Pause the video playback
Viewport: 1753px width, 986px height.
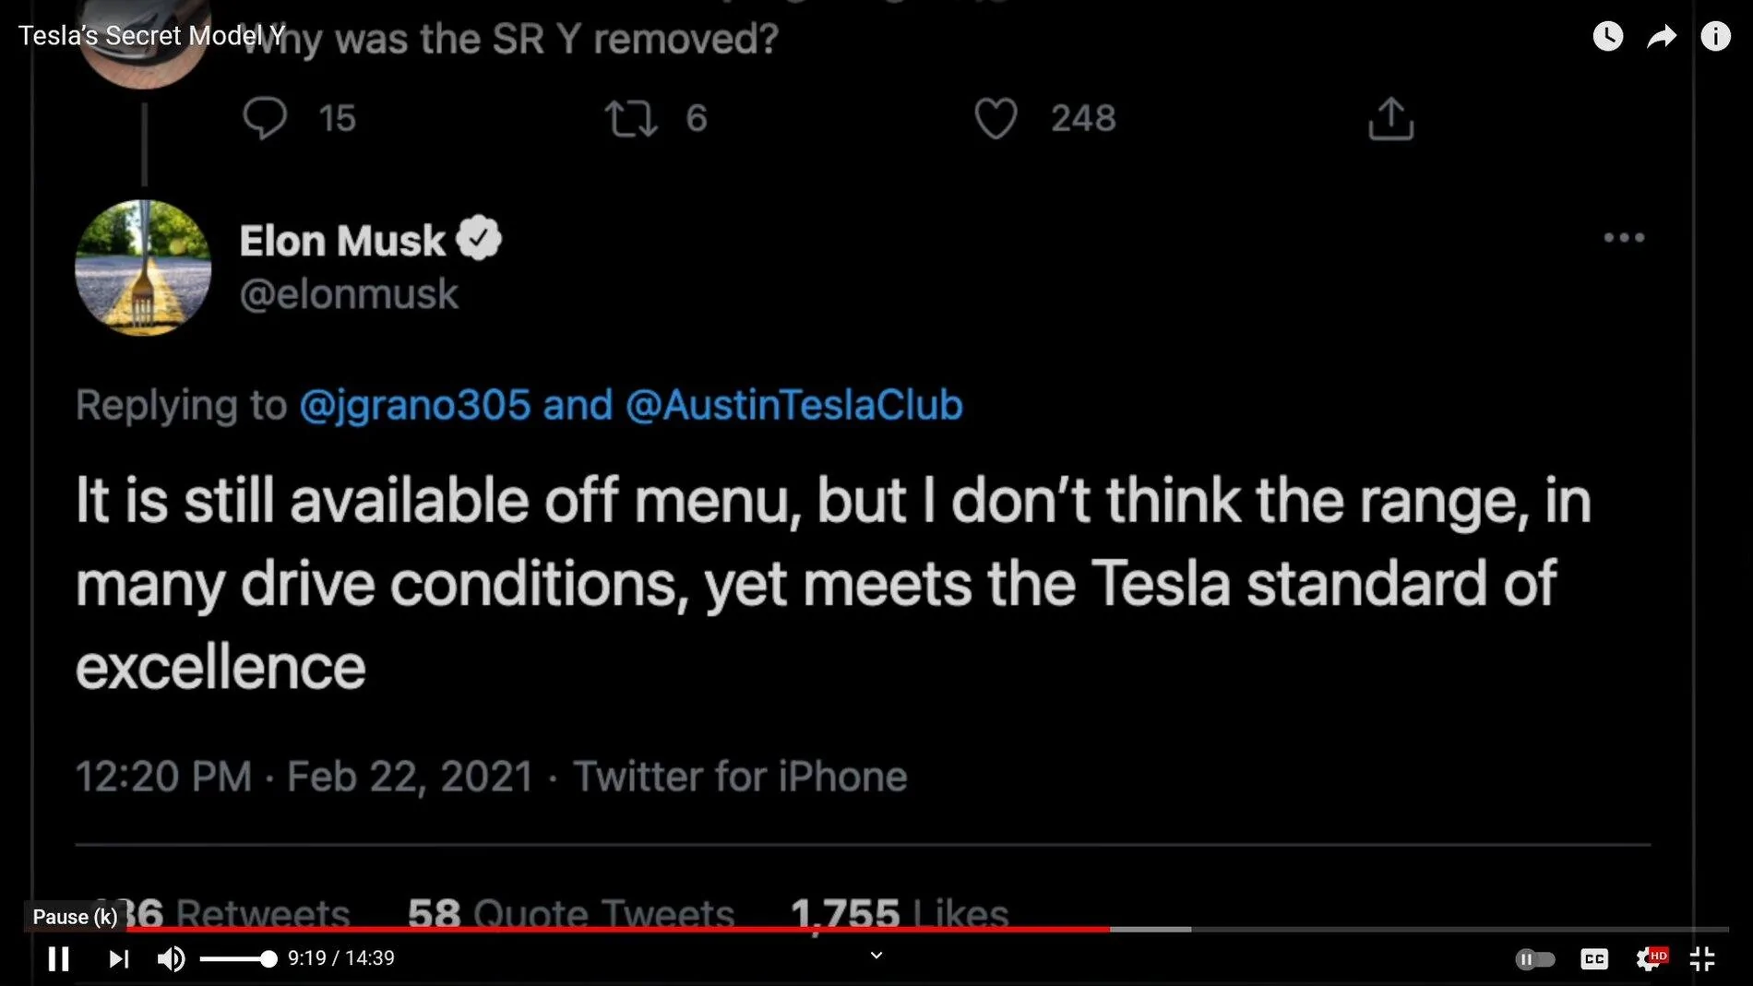tap(58, 959)
